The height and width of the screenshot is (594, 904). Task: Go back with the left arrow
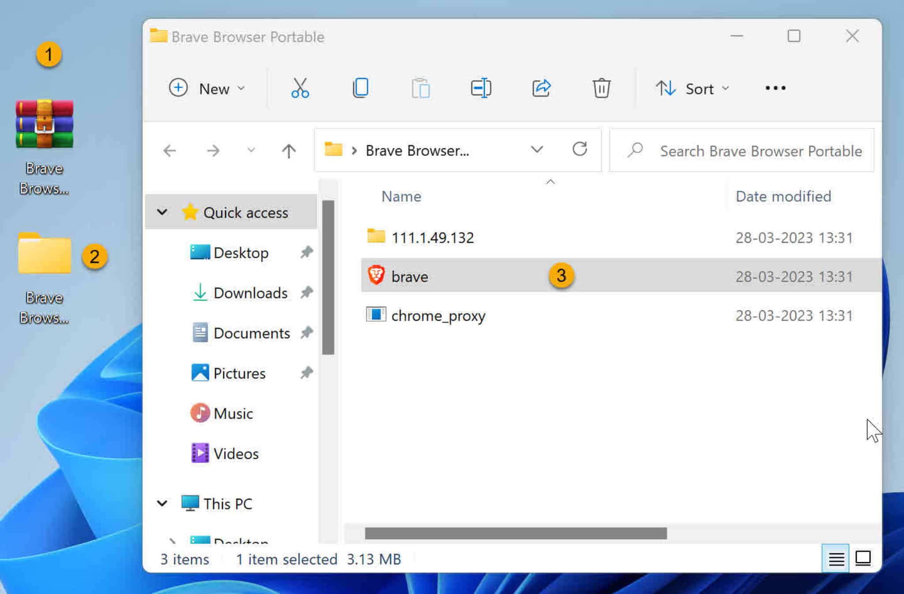click(x=169, y=151)
